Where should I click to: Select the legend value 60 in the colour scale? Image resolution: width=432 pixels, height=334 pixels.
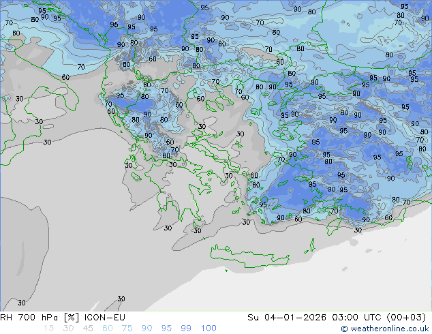click(108, 329)
